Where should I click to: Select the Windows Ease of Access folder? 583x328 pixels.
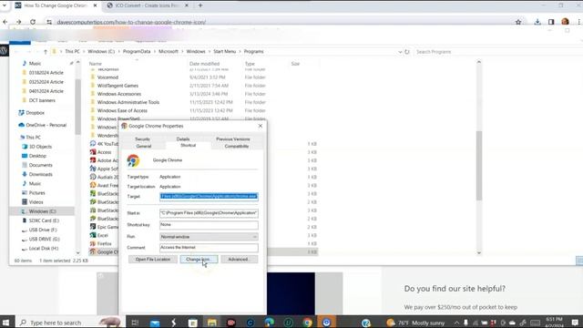(x=122, y=110)
